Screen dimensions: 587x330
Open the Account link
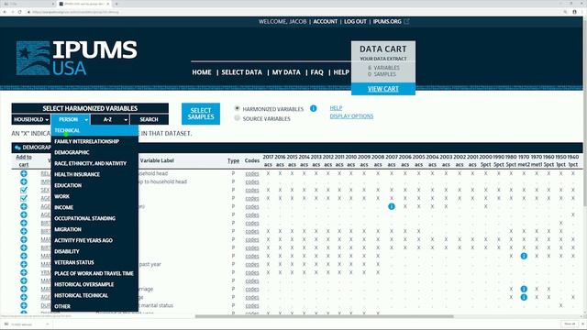(326, 21)
